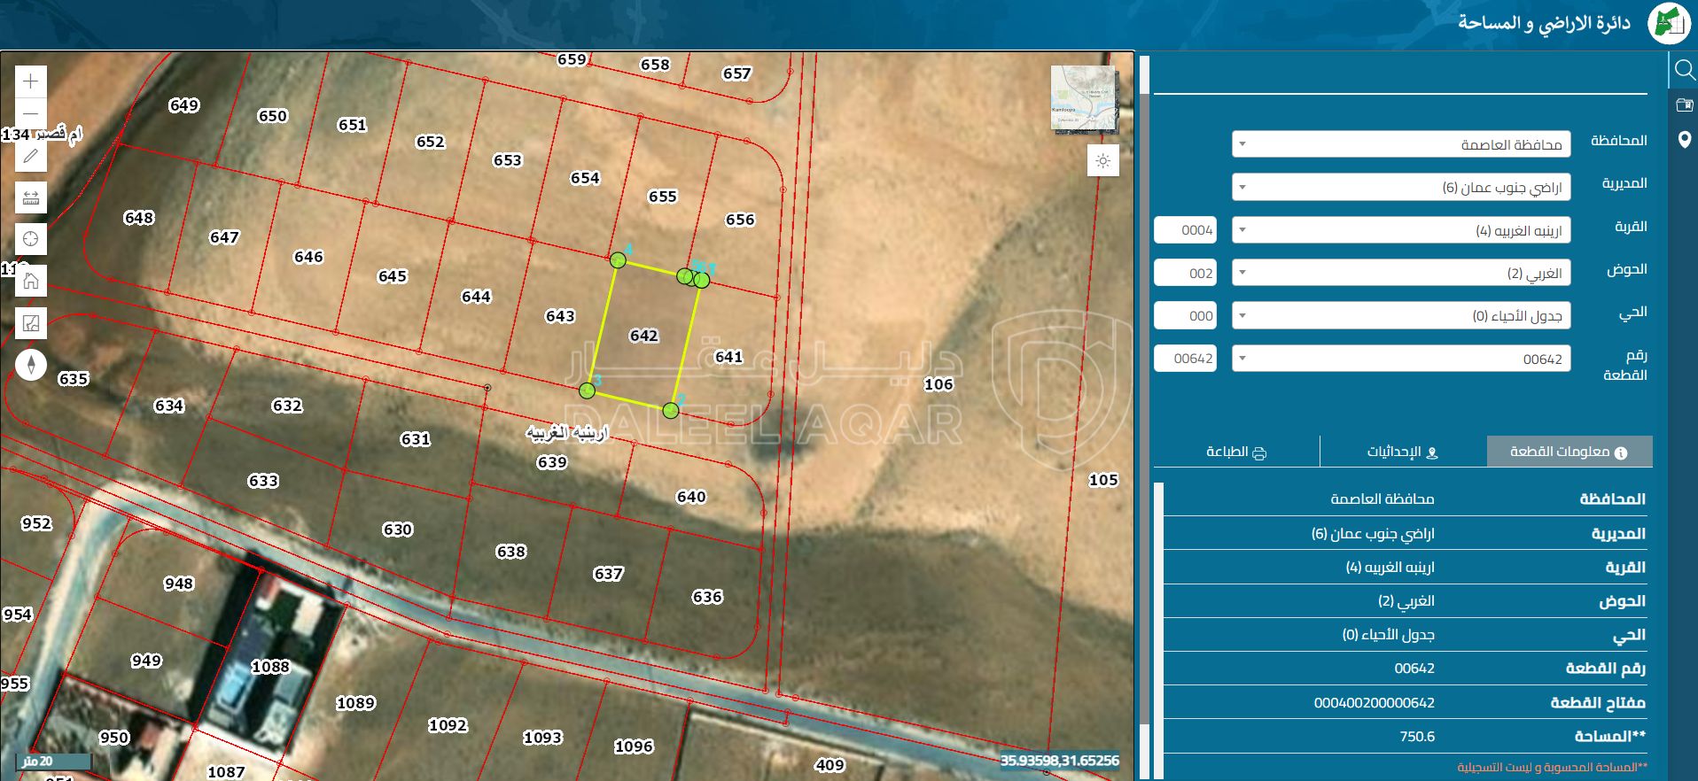This screenshot has width=1698, height=781.
Task: Open the ruler measurement tool
Action: click(x=31, y=198)
